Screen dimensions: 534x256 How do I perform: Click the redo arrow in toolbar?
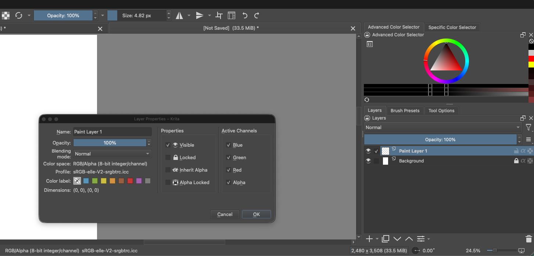pyautogui.click(x=257, y=15)
